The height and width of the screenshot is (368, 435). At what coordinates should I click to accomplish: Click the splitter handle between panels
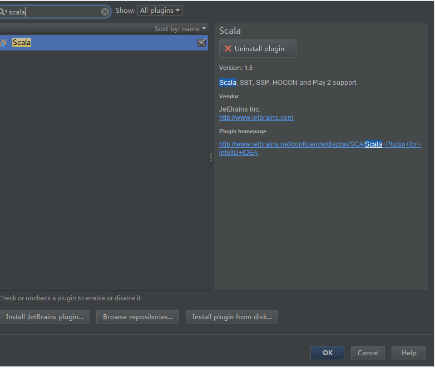211,157
